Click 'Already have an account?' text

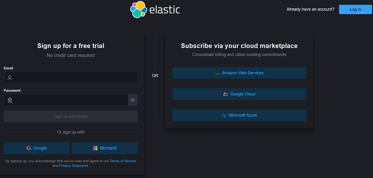[310, 9]
